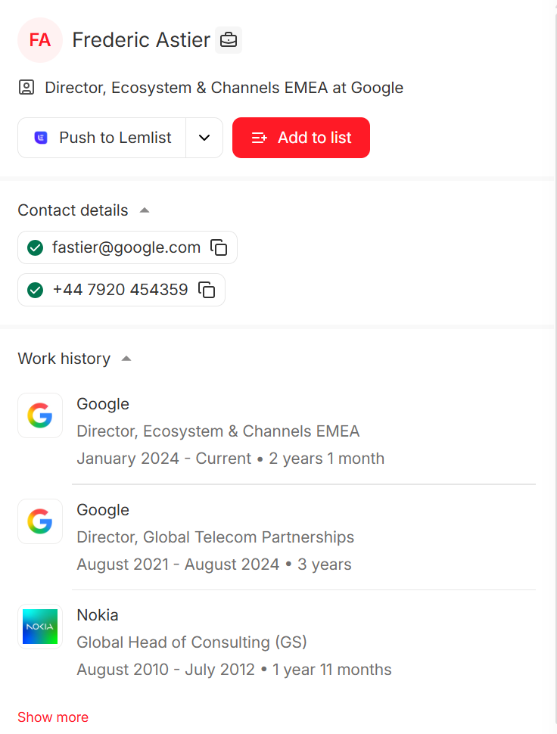Viewport: 557px width, 734px height.
Task: Collapse the Work history section
Action: pyautogui.click(x=126, y=359)
